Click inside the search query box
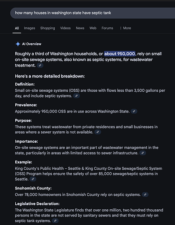Screen dimensions: 175x225 point(92,13)
